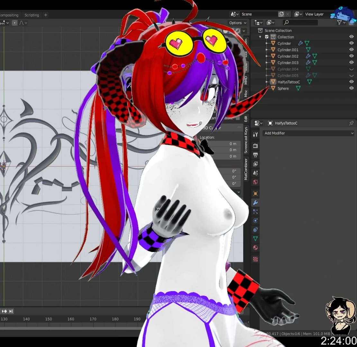
Task: Open the Tool properties tab icon
Action: (255, 135)
